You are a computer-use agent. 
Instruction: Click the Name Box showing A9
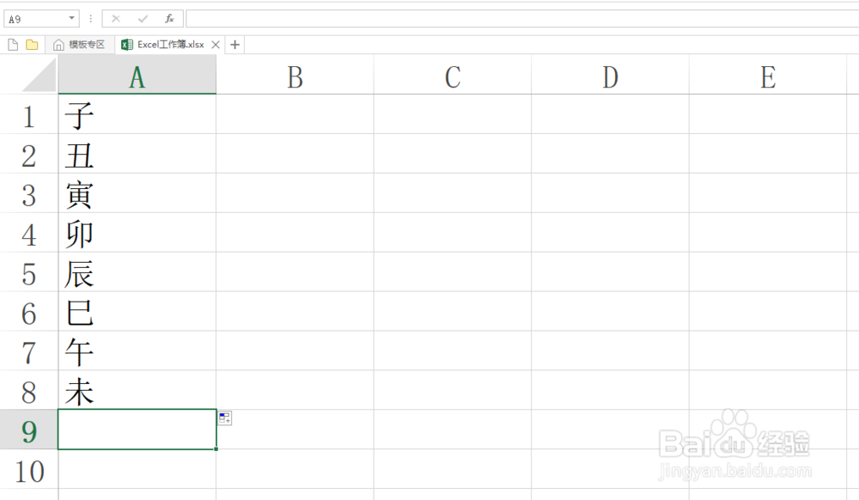point(34,18)
